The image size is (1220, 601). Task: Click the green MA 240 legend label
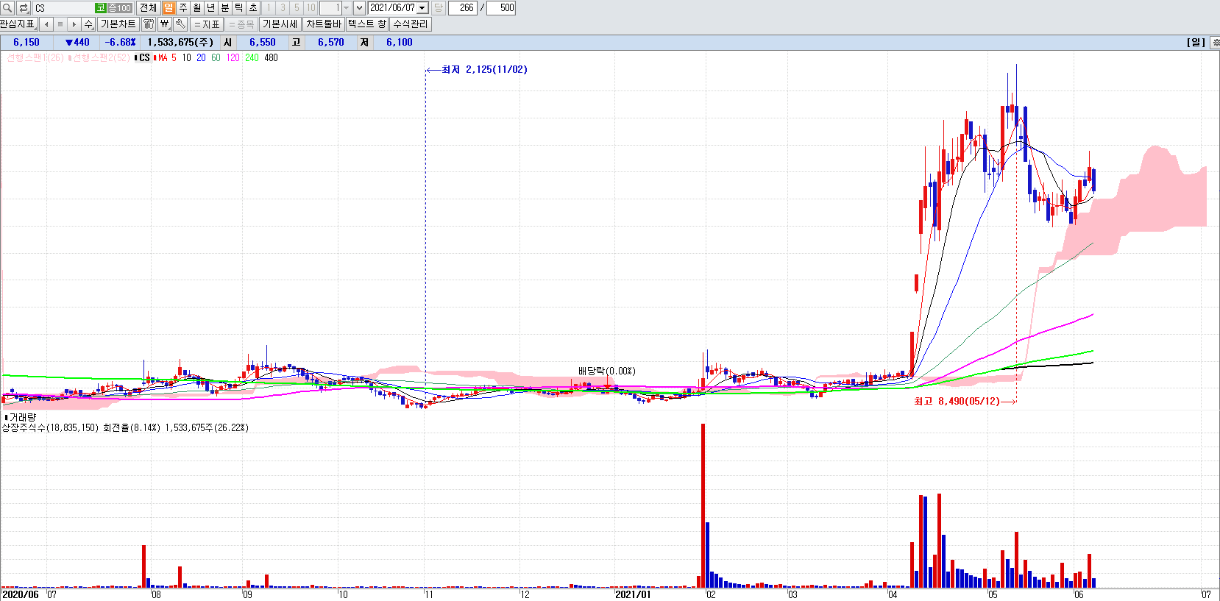pos(252,57)
